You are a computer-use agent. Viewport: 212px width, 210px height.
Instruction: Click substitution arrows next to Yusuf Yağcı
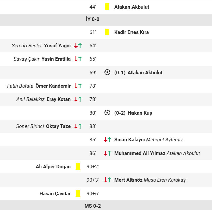click(x=78, y=46)
